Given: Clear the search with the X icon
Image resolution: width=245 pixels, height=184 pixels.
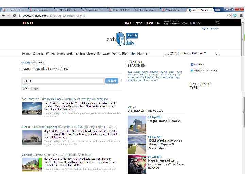Looking at the screenshot, I should coord(120,81).
